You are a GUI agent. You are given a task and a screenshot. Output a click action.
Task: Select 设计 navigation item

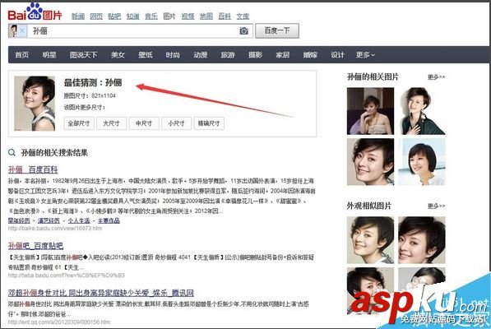[x=337, y=55]
